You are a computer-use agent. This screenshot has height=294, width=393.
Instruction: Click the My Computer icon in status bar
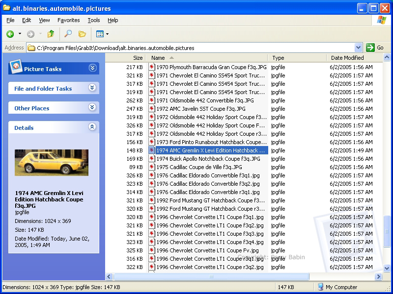(x=320, y=287)
